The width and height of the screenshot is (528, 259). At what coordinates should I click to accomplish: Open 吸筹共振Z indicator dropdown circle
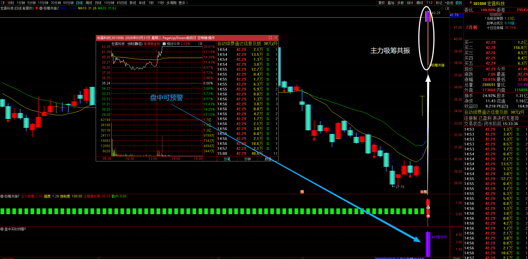(41, 8)
